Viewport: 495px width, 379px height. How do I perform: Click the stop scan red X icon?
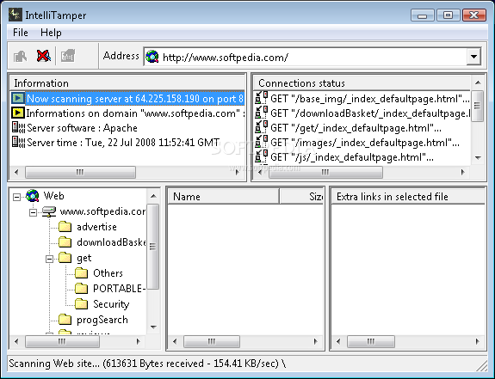click(x=44, y=56)
